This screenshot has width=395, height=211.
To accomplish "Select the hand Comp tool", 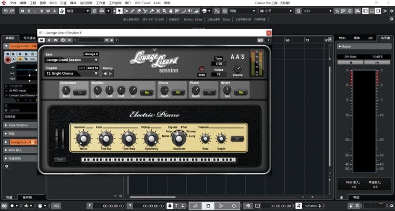I will (x=171, y=11).
